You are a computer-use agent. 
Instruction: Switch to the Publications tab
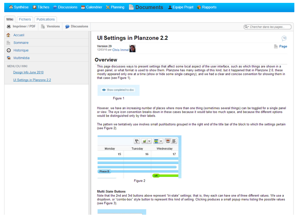(46, 19)
